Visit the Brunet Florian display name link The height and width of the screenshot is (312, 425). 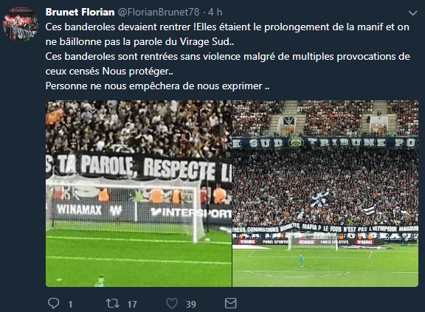tap(80, 13)
